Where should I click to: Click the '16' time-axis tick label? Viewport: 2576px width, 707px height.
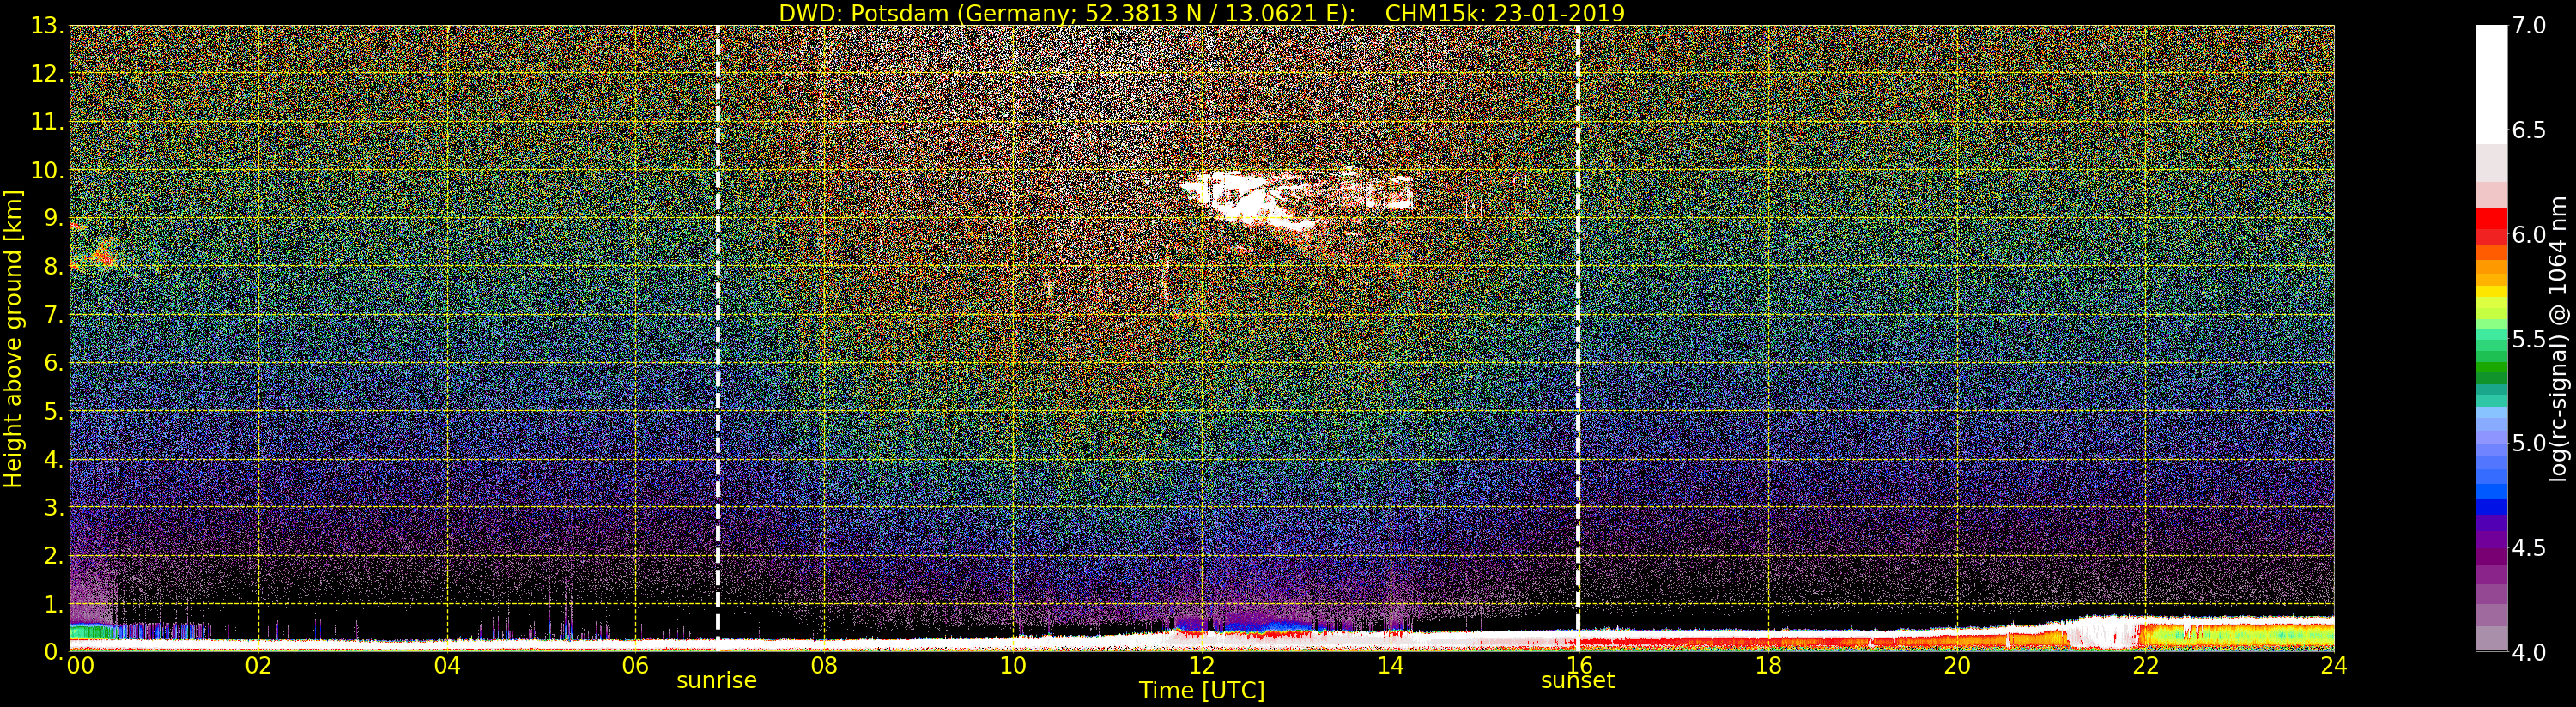[x=1579, y=666]
